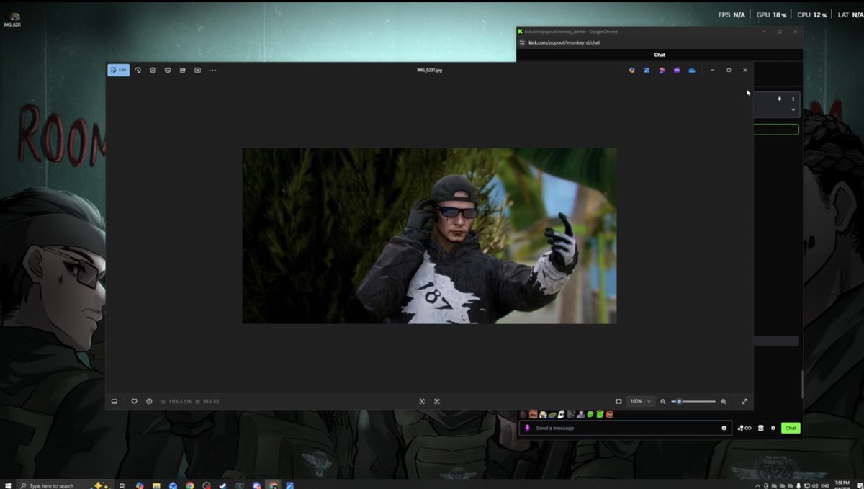The image size is (864, 489).
Task: Click the site info icon in Chrome address bar
Action: (x=522, y=42)
